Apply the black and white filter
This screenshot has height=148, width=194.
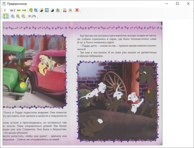[x=52, y=10]
